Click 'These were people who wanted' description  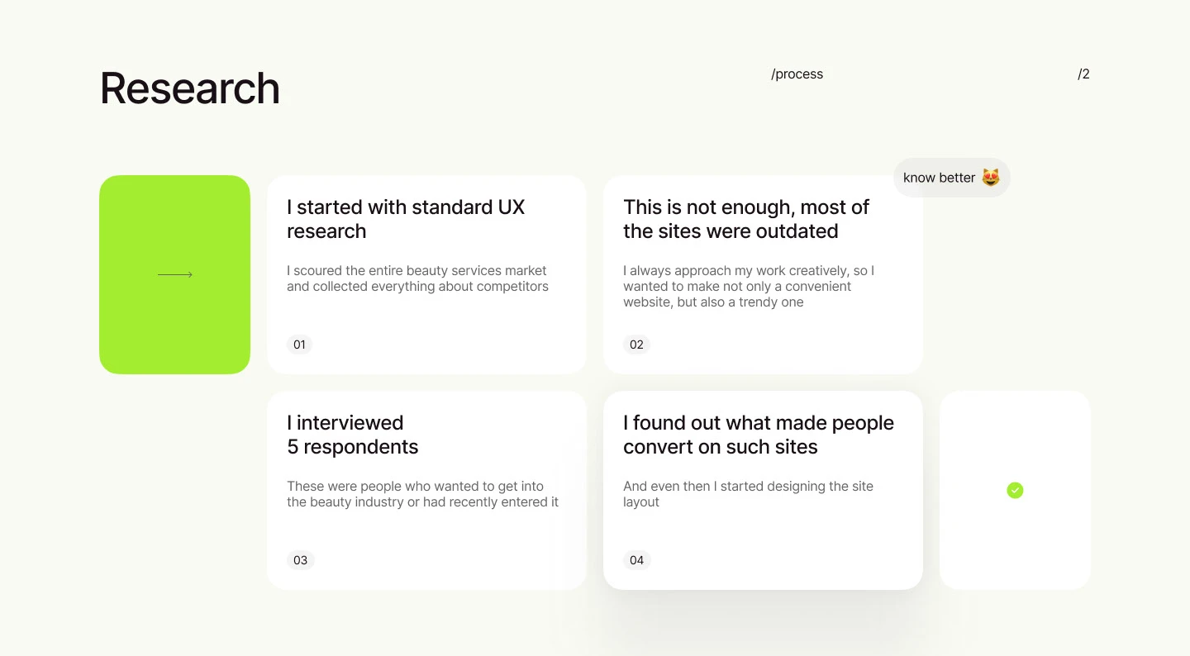click(x=422, y=494)
